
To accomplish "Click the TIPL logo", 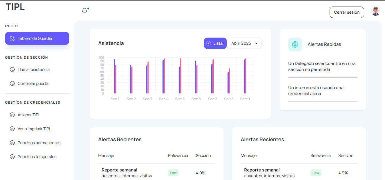I will [15, 7].
